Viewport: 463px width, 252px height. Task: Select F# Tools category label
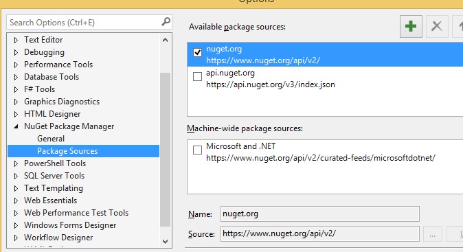[40, 89]
